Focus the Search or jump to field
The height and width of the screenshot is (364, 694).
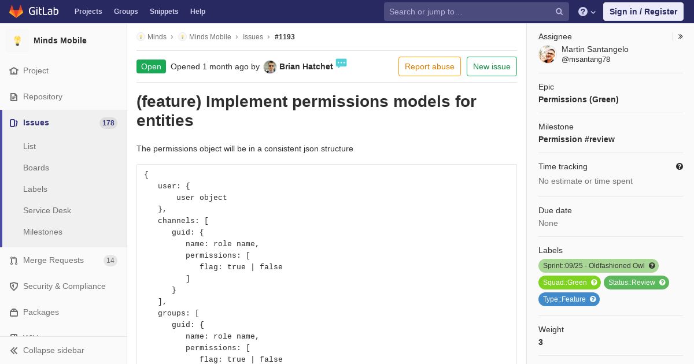476,12
